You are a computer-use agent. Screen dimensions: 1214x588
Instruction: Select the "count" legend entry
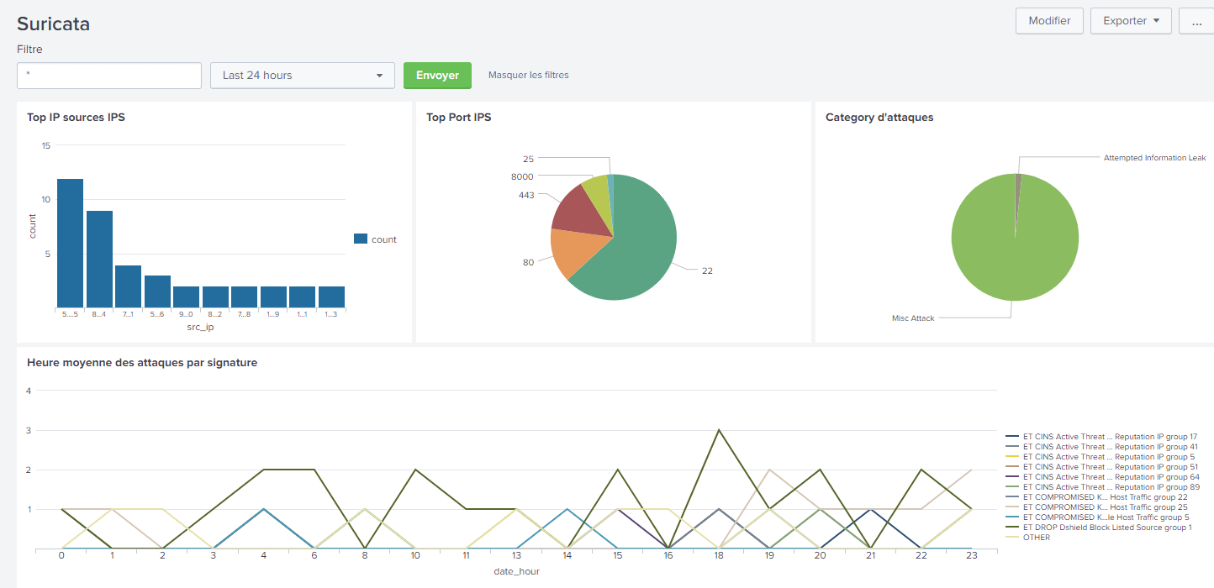point(375,239)
